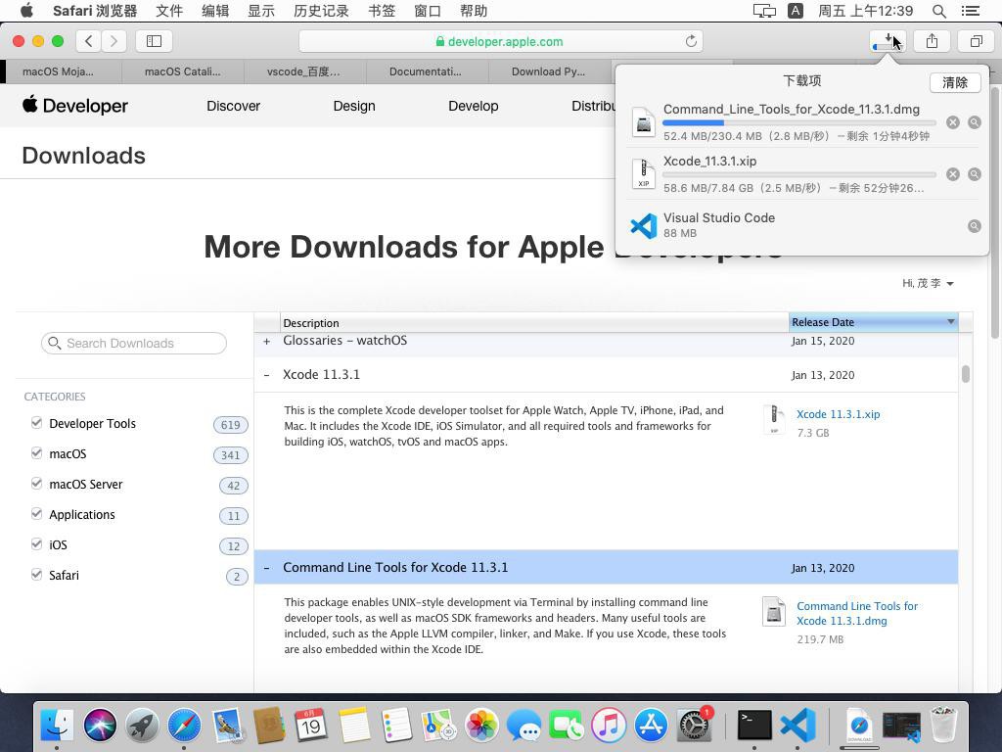
Task: Uncheck the iOS category filter
Action: [36, 544]
